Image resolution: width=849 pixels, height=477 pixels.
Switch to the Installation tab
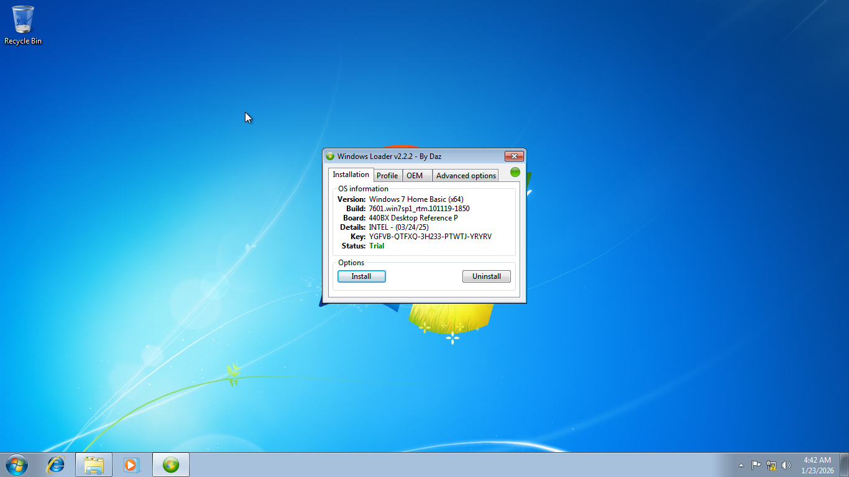[351, 175]
